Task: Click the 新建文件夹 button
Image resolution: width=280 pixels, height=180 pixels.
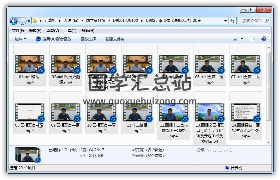Action: 115,39
